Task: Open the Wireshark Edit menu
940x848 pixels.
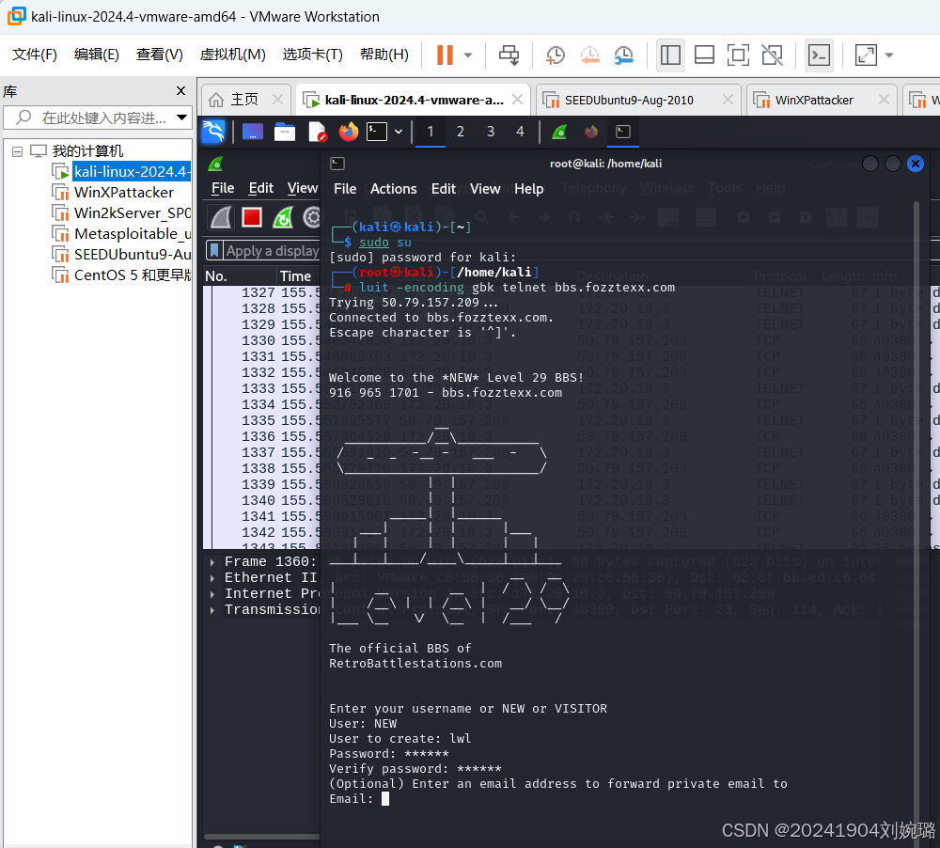Action: (260, 188)
